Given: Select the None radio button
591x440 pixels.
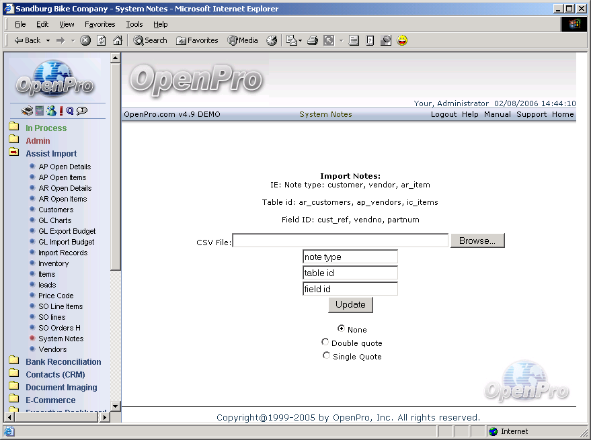Looking at the screenshot, I should (x=342, y=328).
